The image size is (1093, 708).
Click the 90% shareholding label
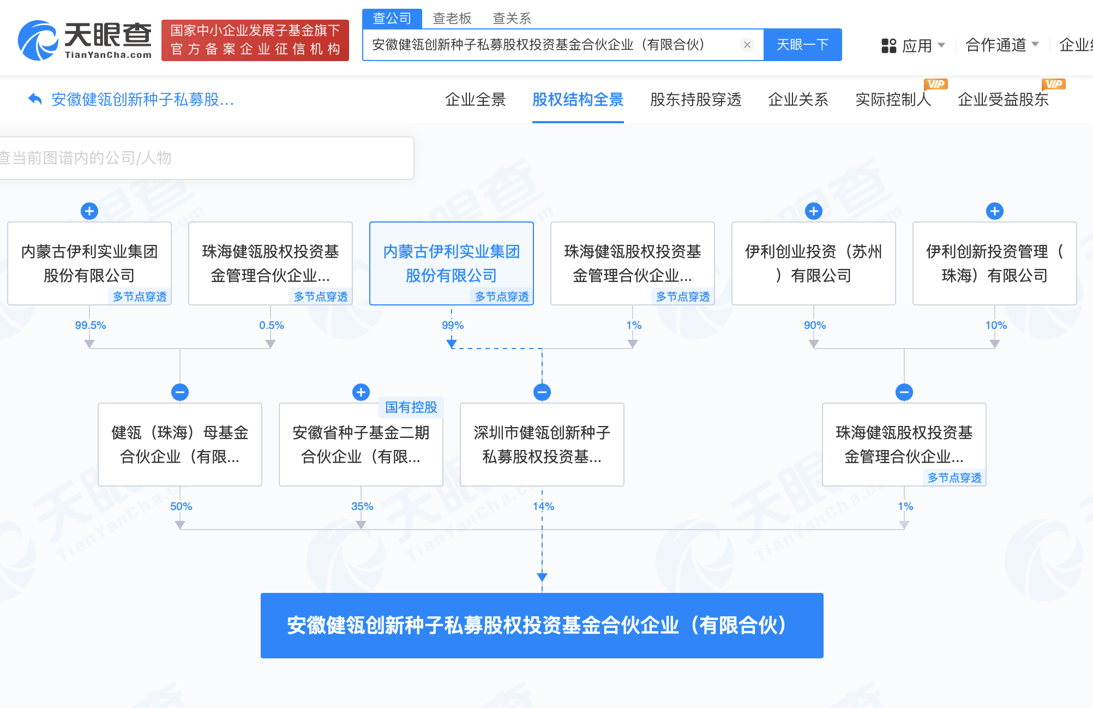pos(815,325)
